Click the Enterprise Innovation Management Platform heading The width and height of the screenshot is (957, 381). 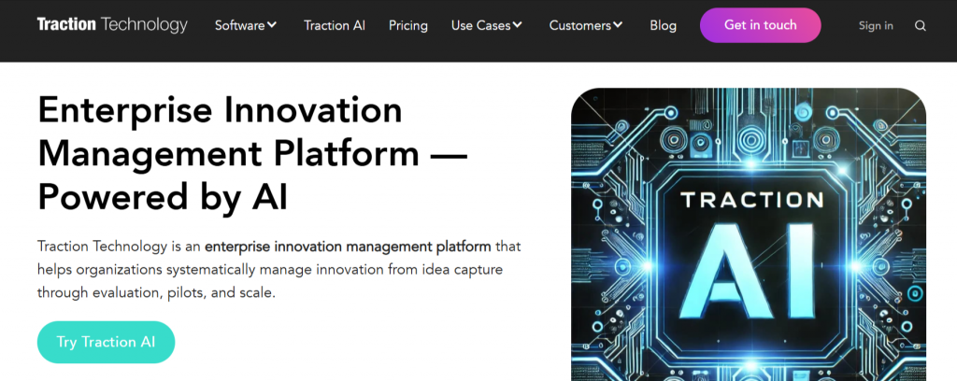(252, 154)
